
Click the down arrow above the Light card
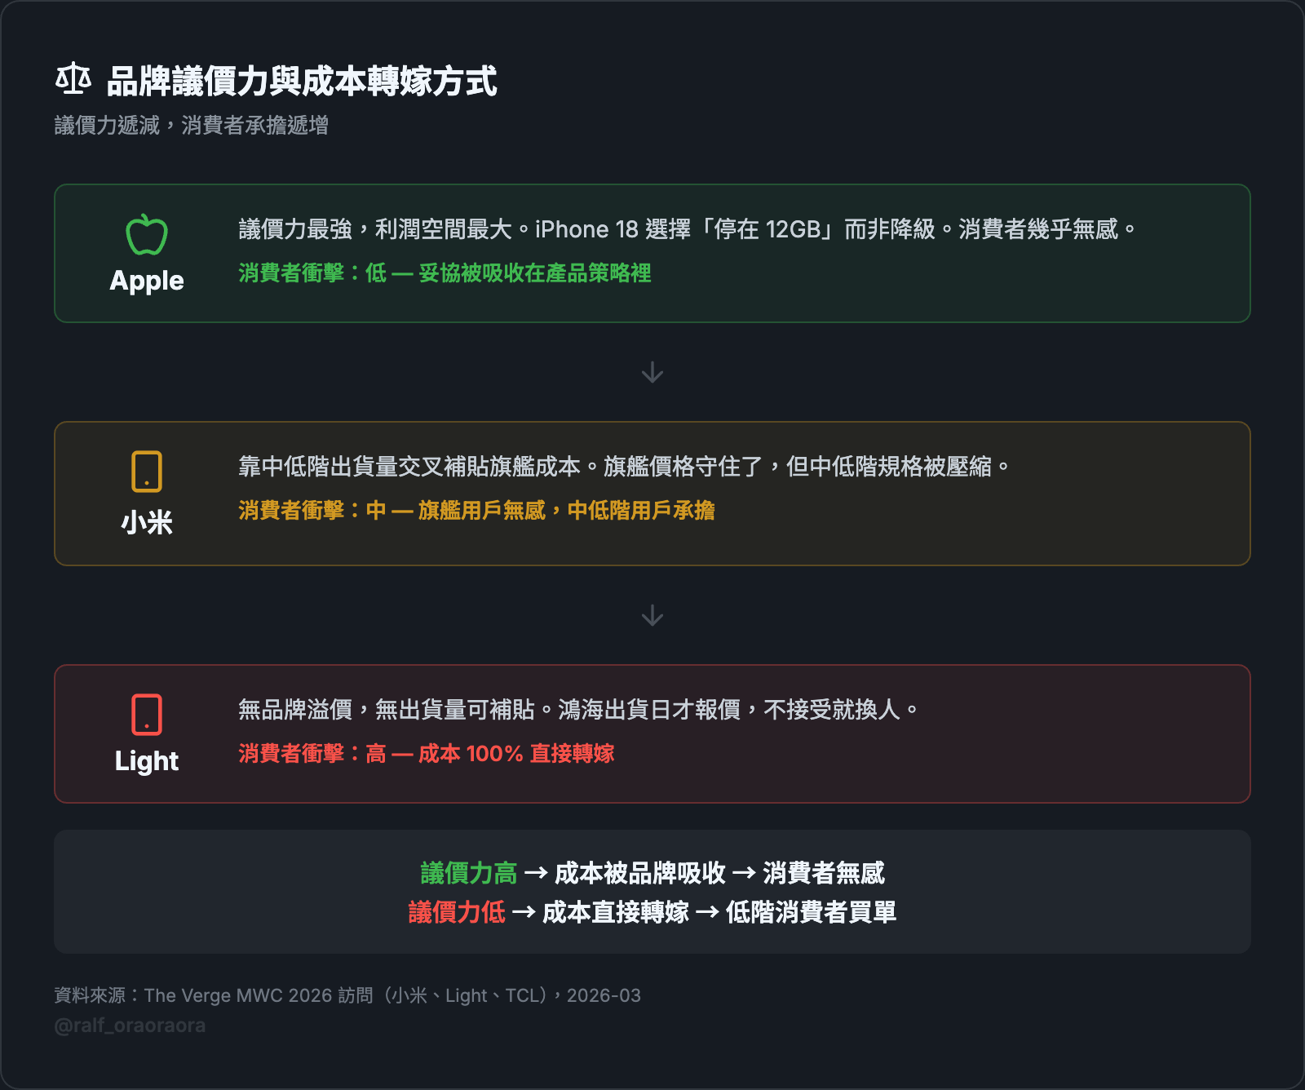(x=652, y=615)
